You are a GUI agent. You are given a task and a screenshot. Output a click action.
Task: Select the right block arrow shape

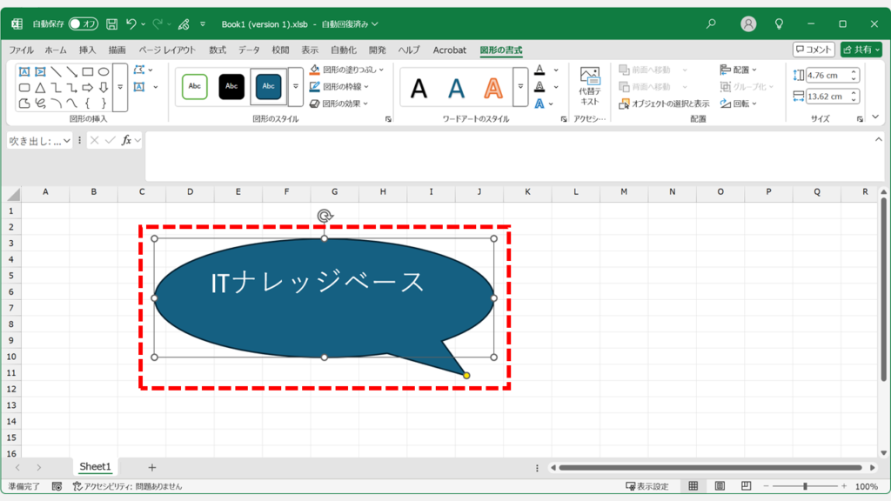coord(88,87)
